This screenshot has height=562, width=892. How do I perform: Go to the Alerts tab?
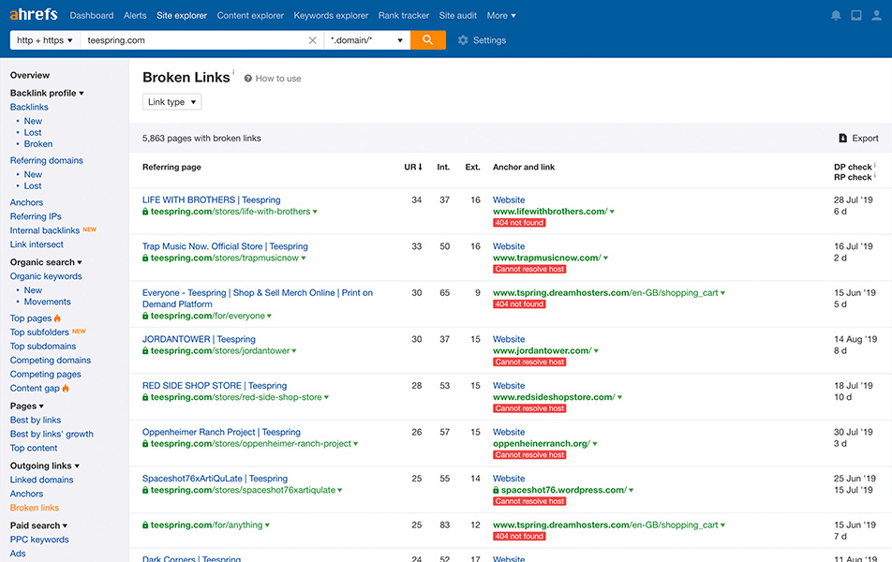tap(135, 15)
